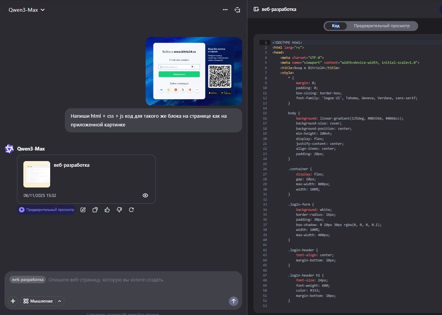Switch to the Код tab
Image resolution: width=442 pixels, height=315 pixels.
click(x=335, y=26)
